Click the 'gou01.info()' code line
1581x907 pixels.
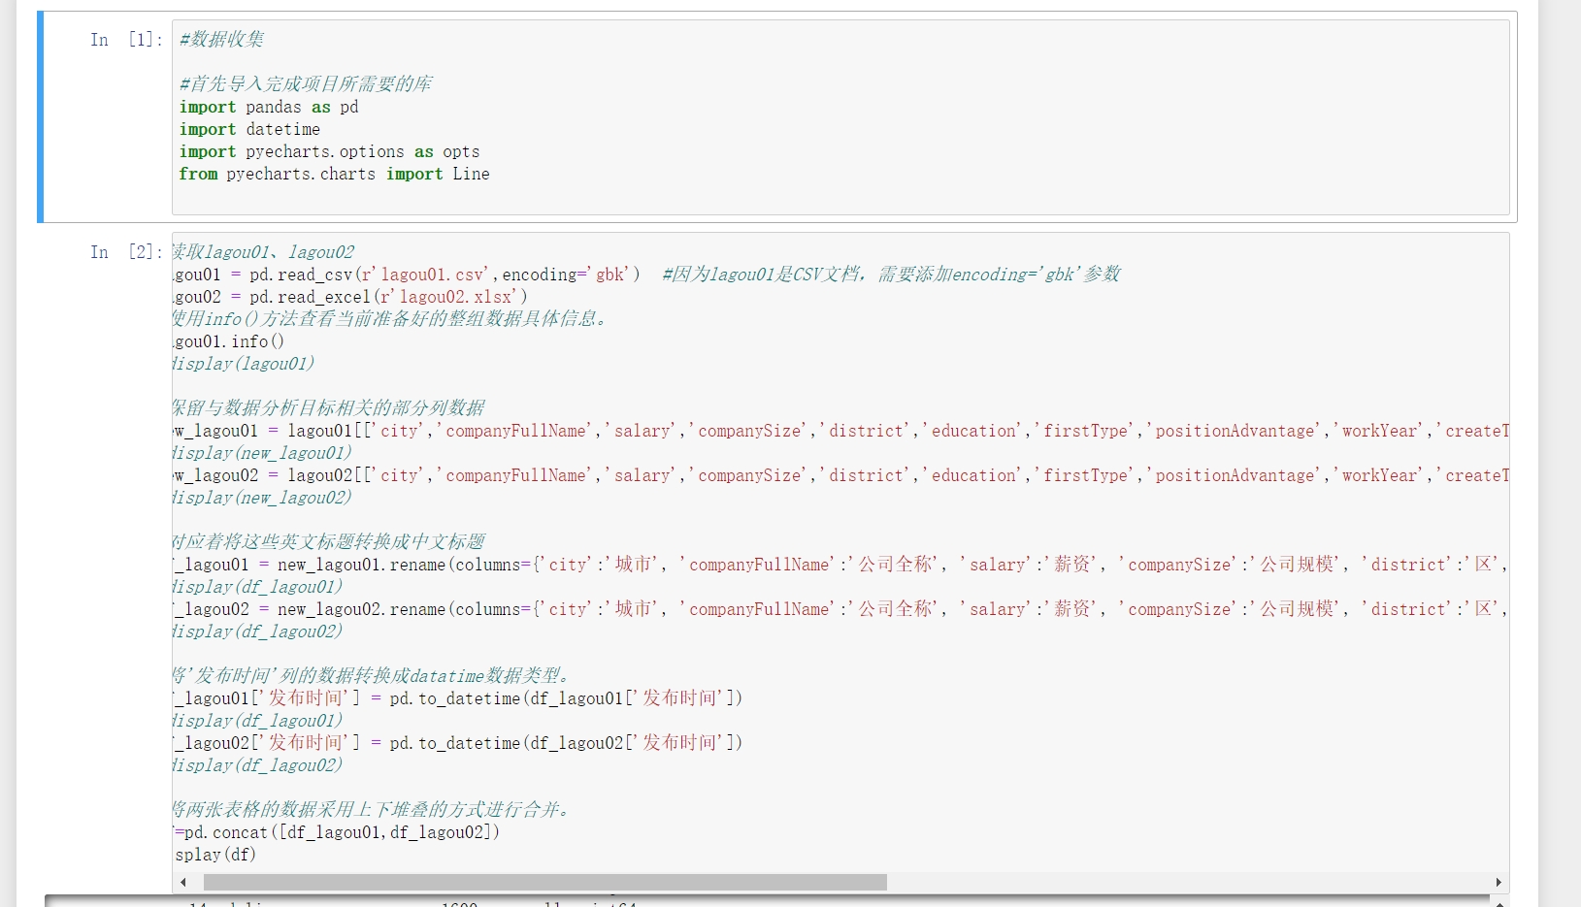(x=229, y=341)
